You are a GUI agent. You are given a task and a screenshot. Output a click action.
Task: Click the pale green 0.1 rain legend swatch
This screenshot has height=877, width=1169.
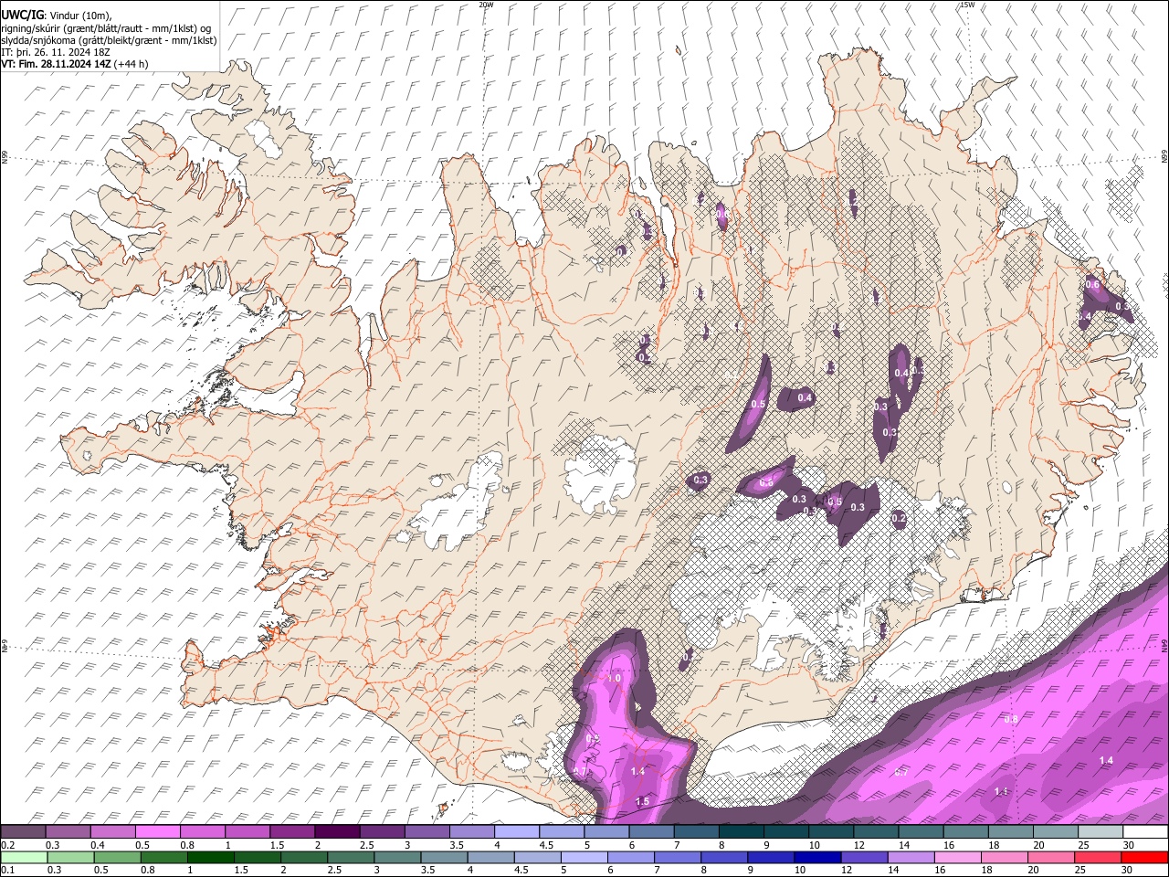coord(23,858)
